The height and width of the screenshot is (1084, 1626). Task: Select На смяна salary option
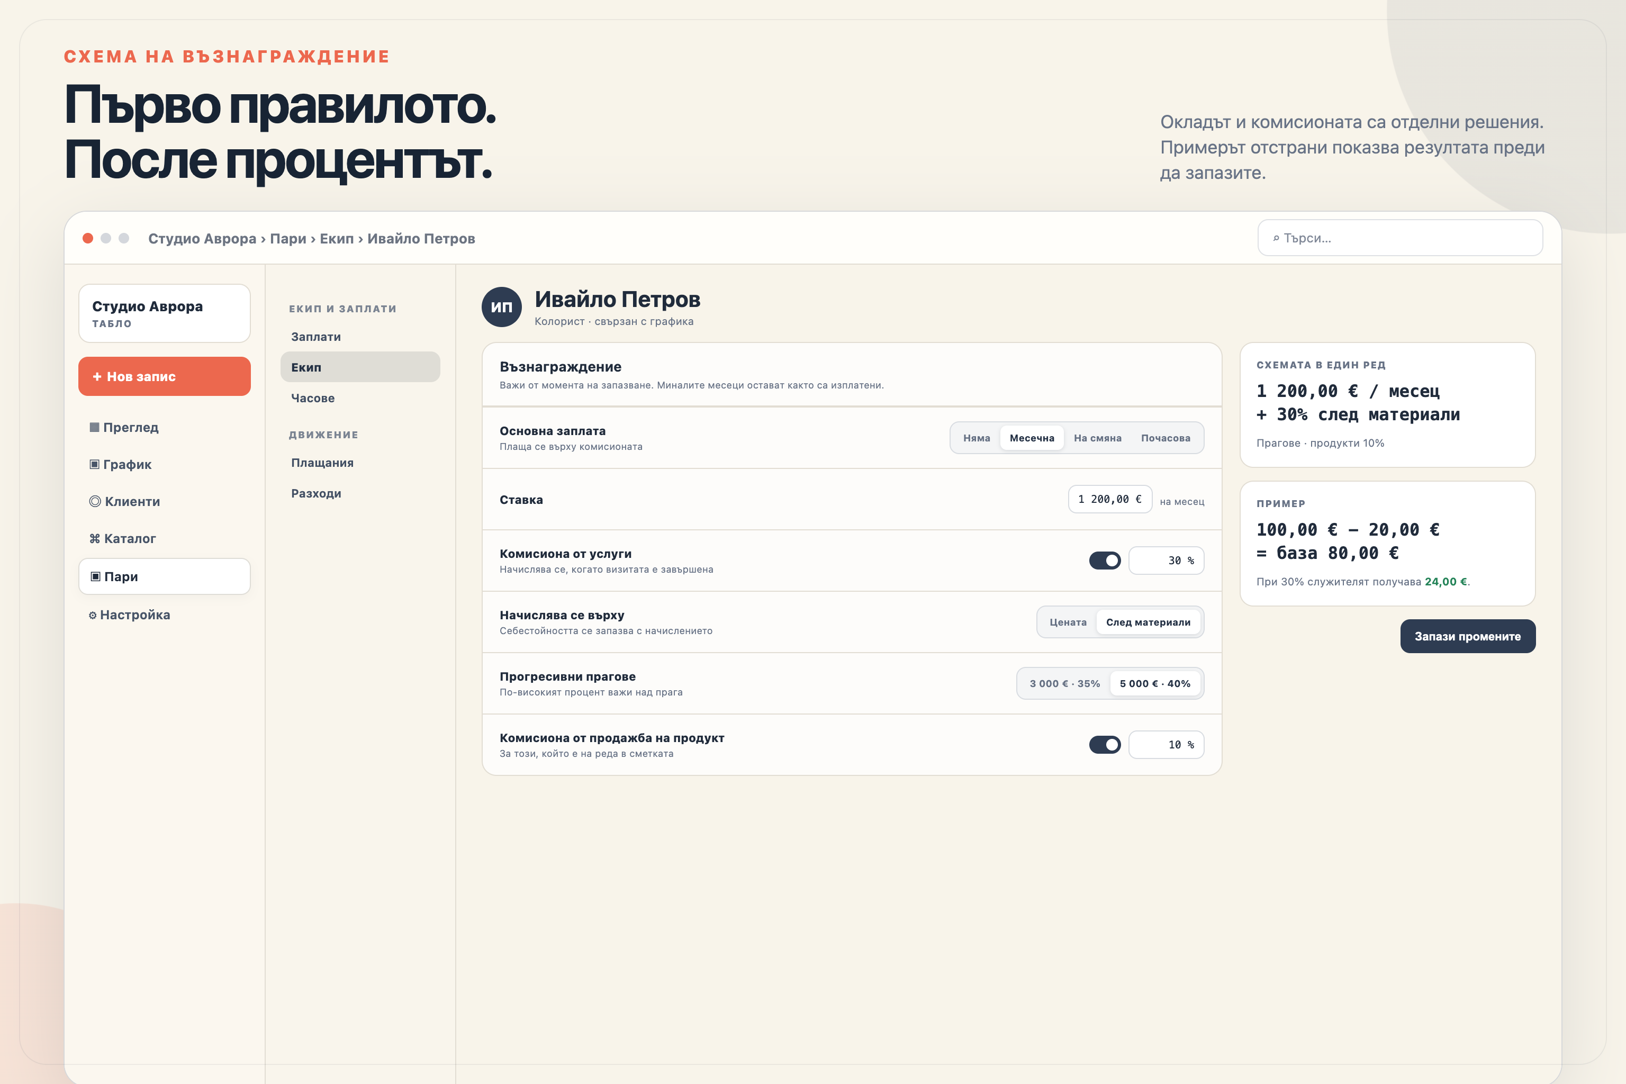(1097, 438)
